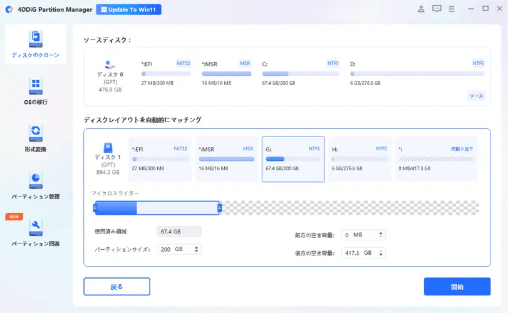Open the パーティション回復 wrench icon

[36, 227]
